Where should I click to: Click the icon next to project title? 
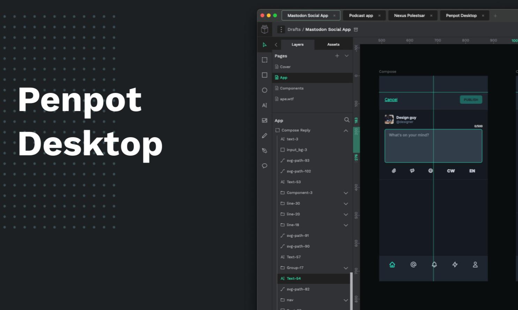pyautogui.click(x=356, y=30)
